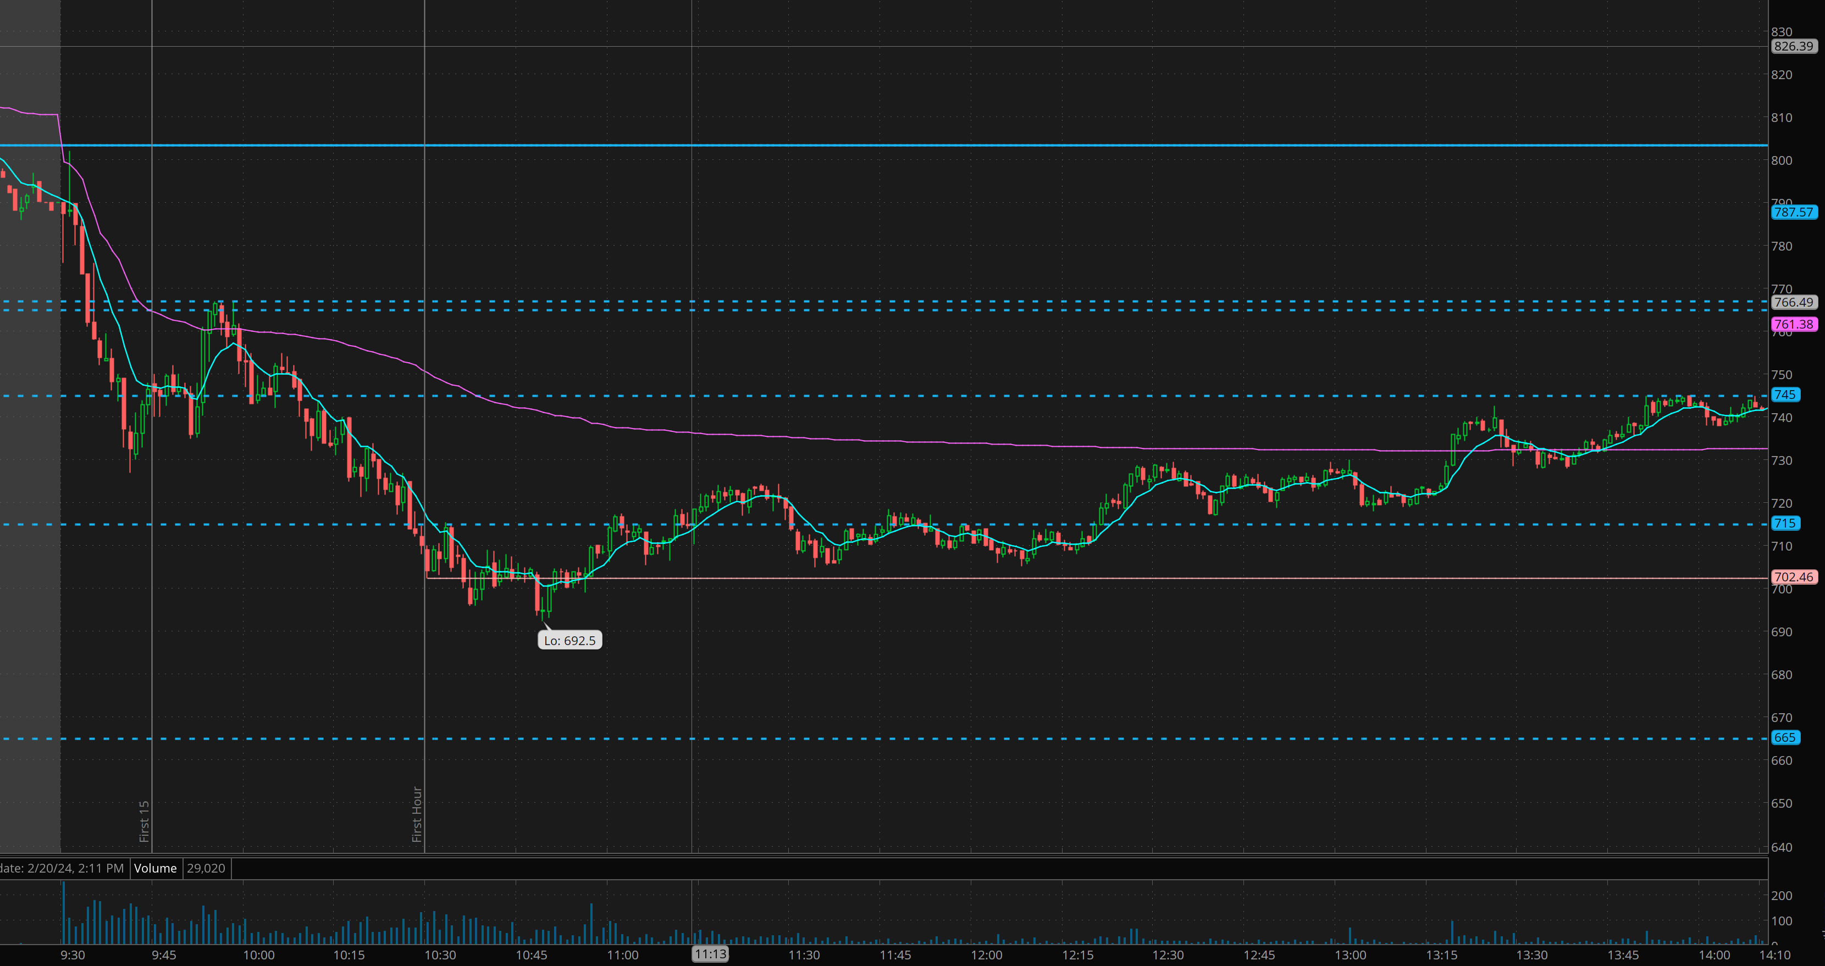Click the 10:30 time axis label
1825x966 pixels.
click(440, 954)
